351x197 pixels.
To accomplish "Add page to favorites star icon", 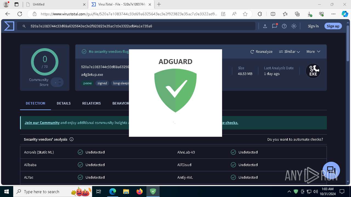I will 245,14.
